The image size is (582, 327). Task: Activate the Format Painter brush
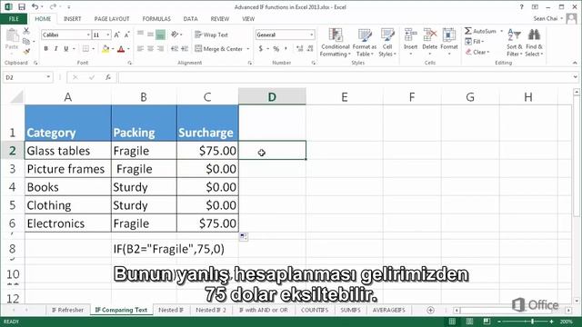click(x=26, y=51)
